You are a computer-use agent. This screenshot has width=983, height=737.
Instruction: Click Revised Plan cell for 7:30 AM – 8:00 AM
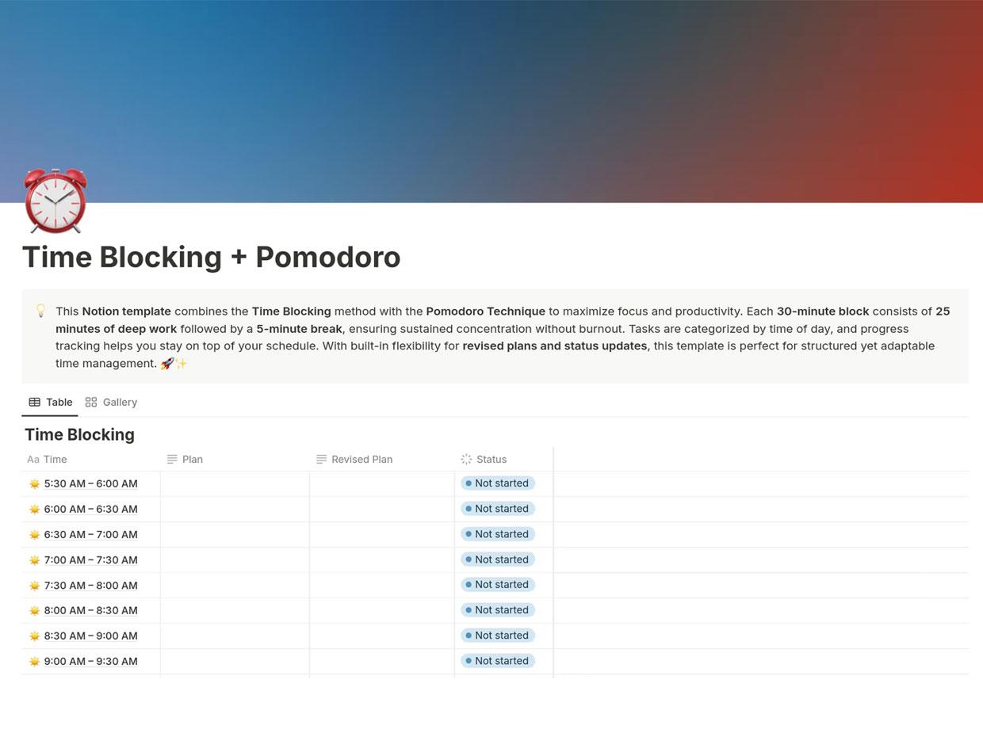(x=381, y=585)
